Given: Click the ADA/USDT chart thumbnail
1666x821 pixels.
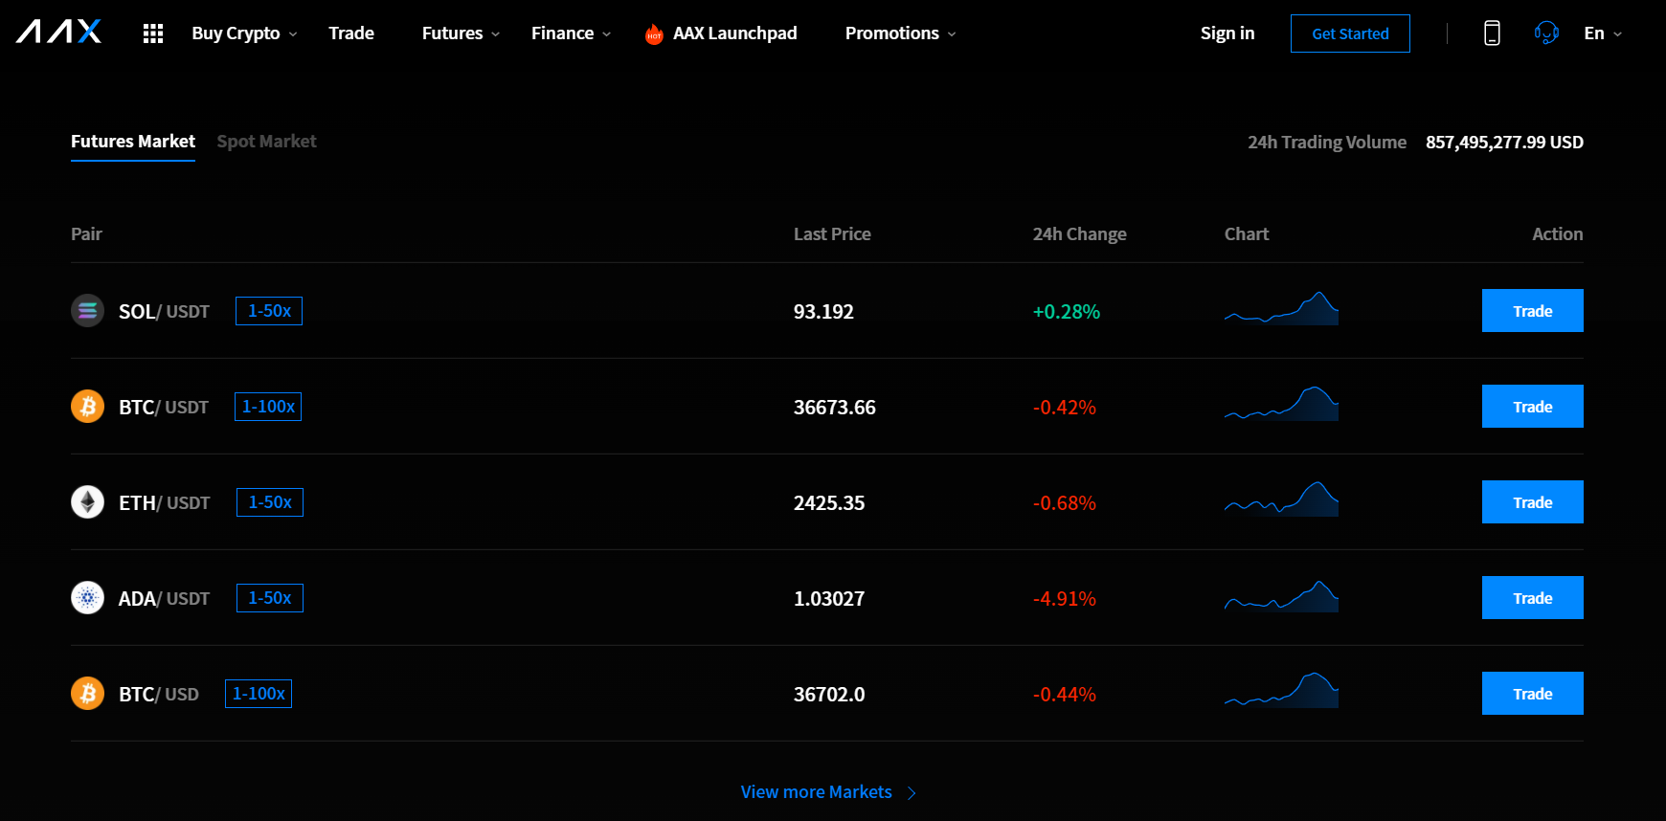Looking at the screenshot, I should pyautogui.click(x=1281, y=596).
